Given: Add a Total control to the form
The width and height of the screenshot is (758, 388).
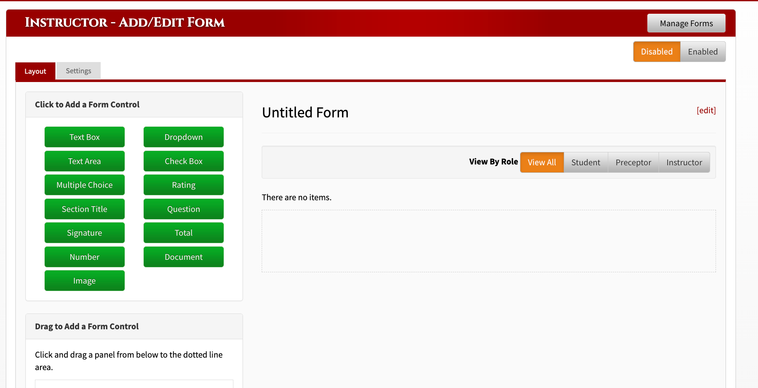Looking at the screenshot, I should tap(183, 233).
